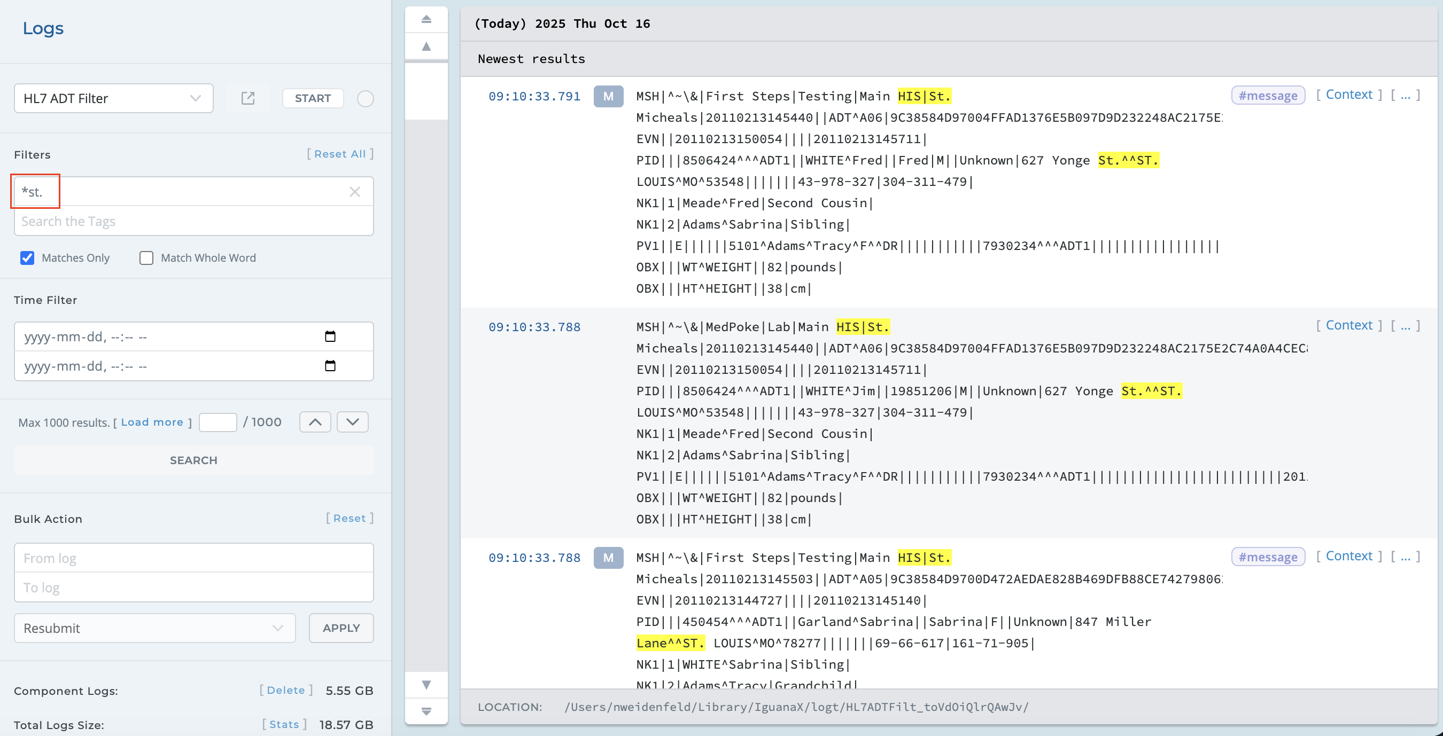
Task: Jump to oldest logs bottom arrow icon
Action: [x=426, y=711]
